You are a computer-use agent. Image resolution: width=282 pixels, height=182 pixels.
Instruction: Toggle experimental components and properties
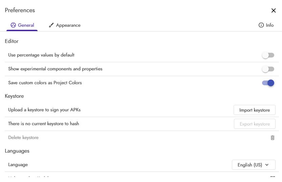[x=268, y=69]
